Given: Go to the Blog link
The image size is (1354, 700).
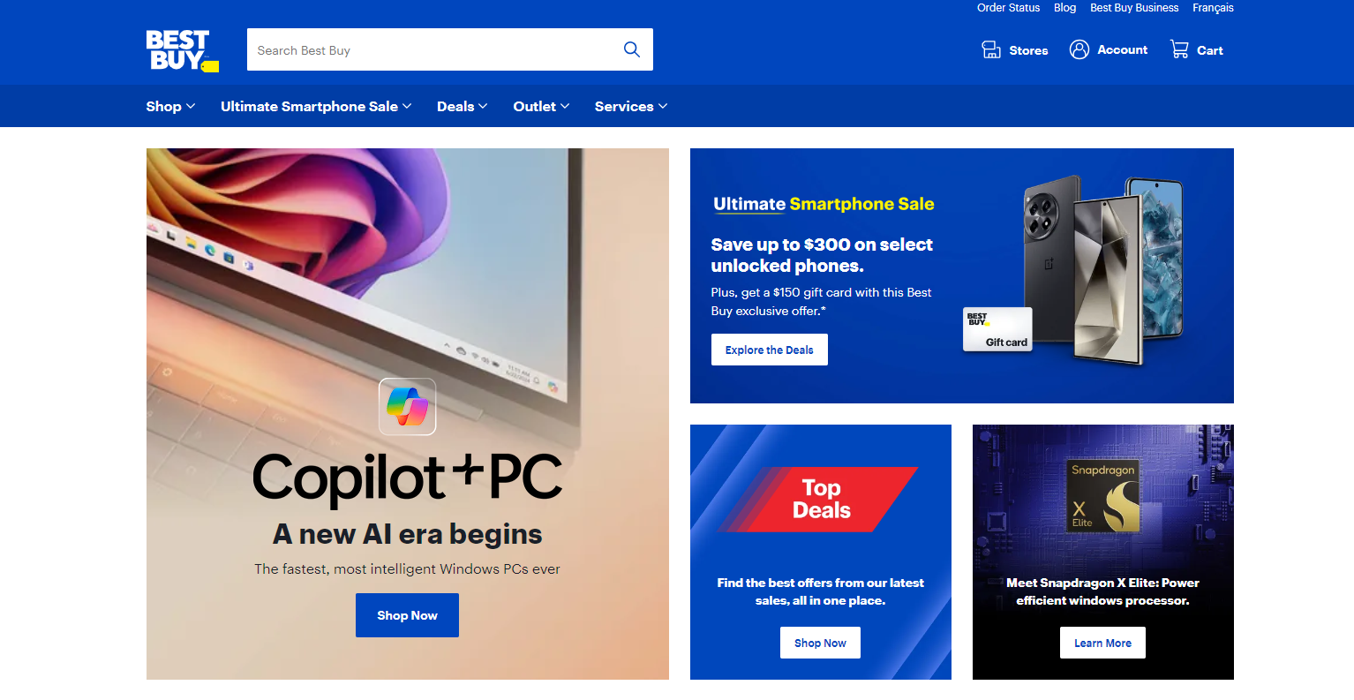Looking at the screenshot, I should [1064, 8].
